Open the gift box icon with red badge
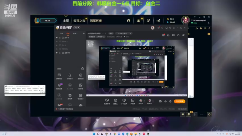 (163, 35)
